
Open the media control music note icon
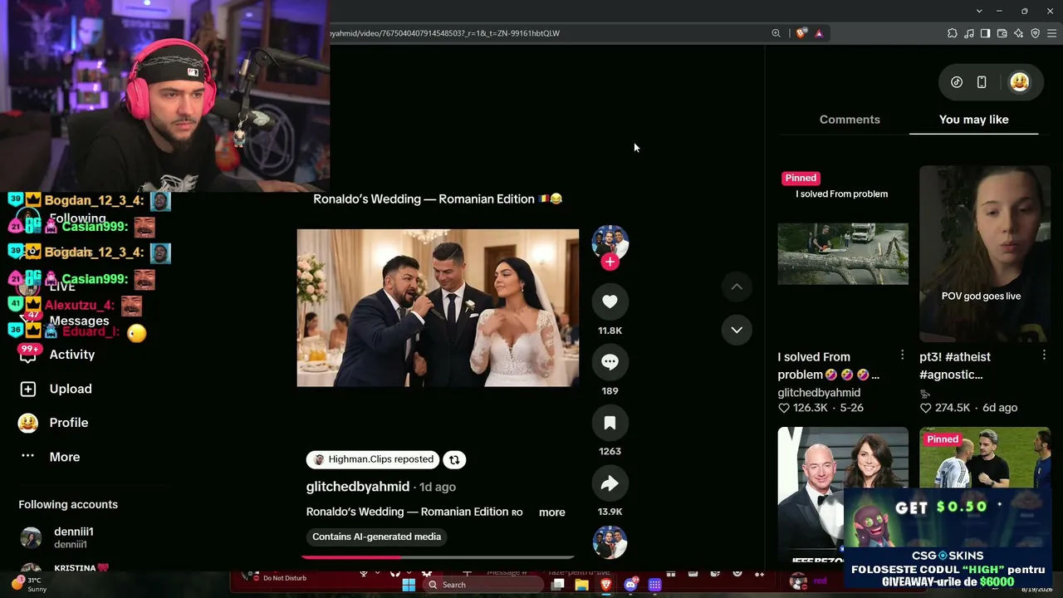point(968,33)
